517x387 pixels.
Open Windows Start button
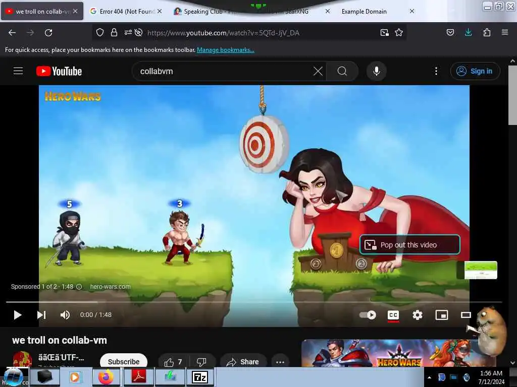coord(13,377)
